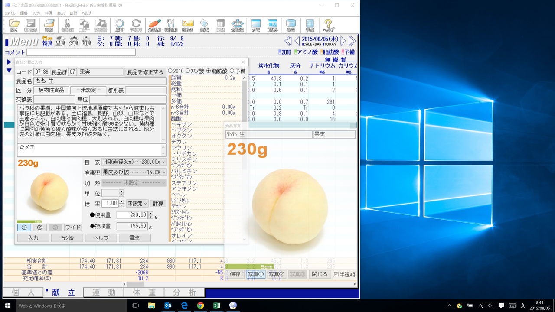Click the 使用量 amount input field

pos(132,215)
